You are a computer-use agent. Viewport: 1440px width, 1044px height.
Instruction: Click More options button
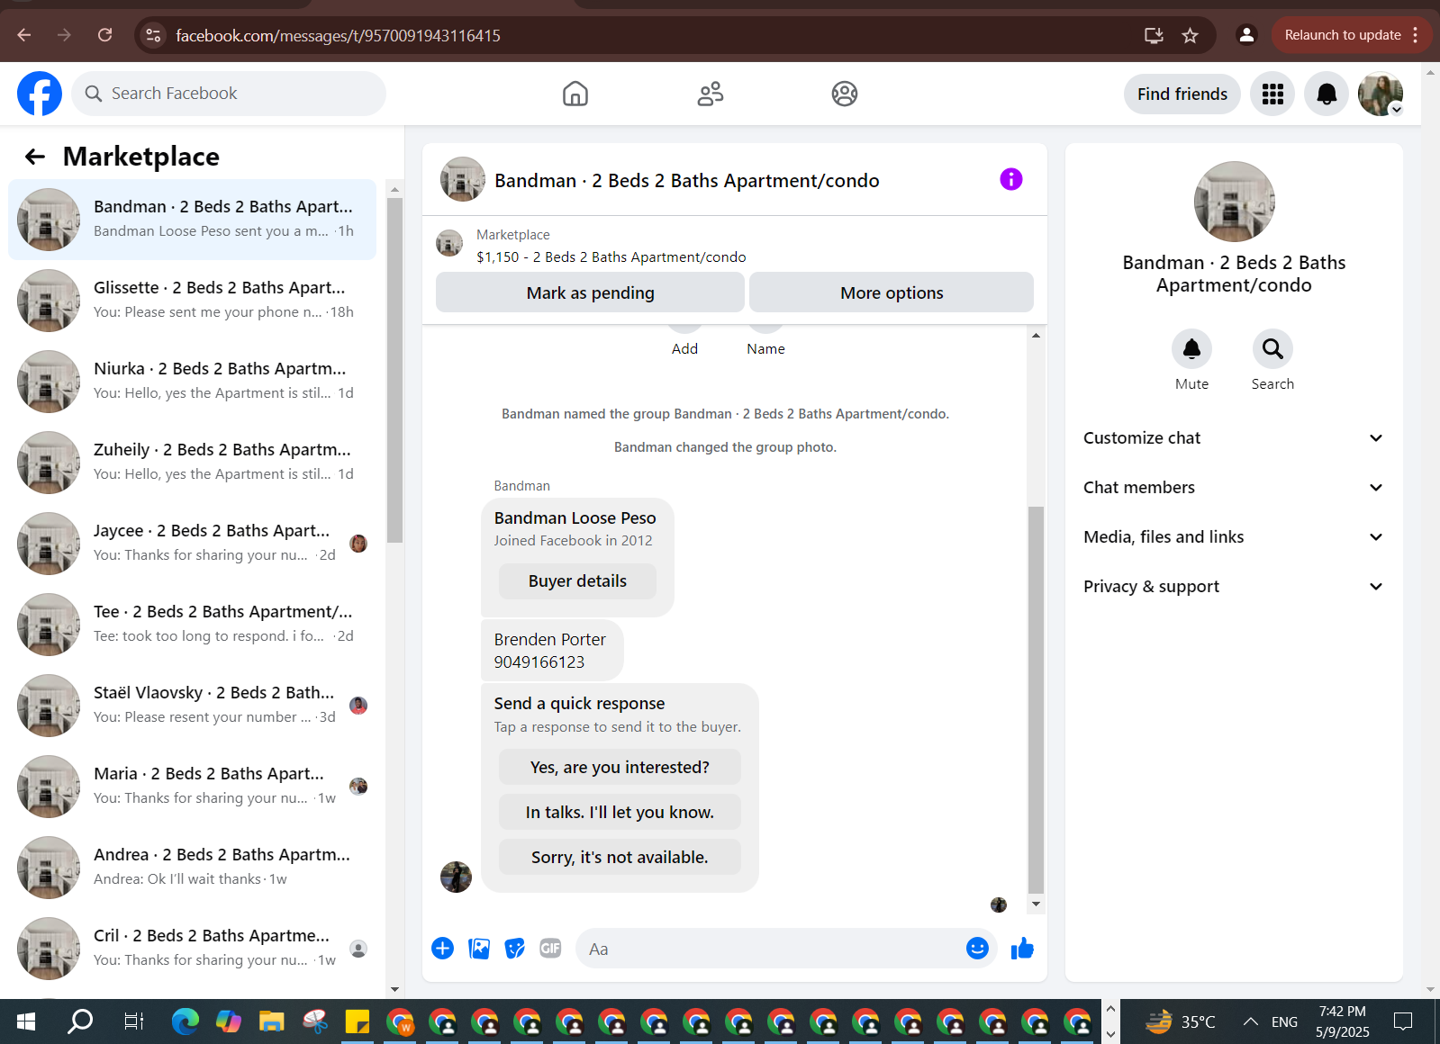(892, 292)
